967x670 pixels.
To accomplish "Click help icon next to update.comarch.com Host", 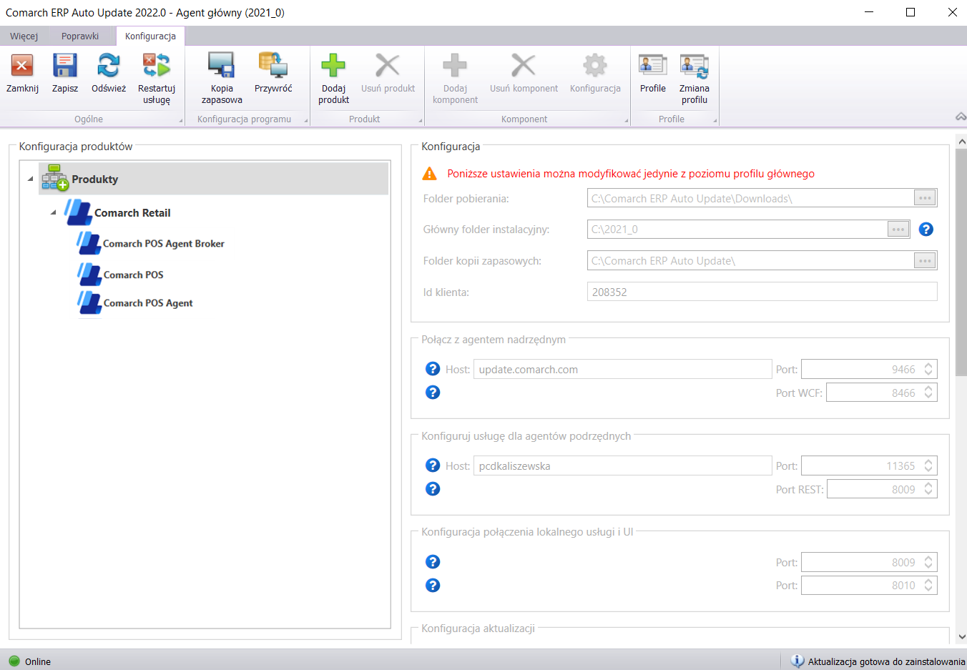I will (433, 369).
